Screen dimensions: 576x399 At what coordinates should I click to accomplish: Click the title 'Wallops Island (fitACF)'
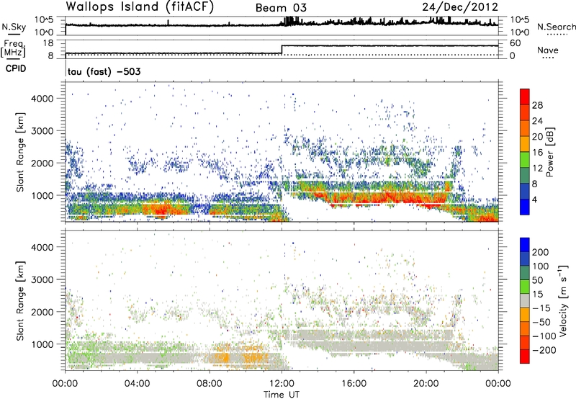140,6
